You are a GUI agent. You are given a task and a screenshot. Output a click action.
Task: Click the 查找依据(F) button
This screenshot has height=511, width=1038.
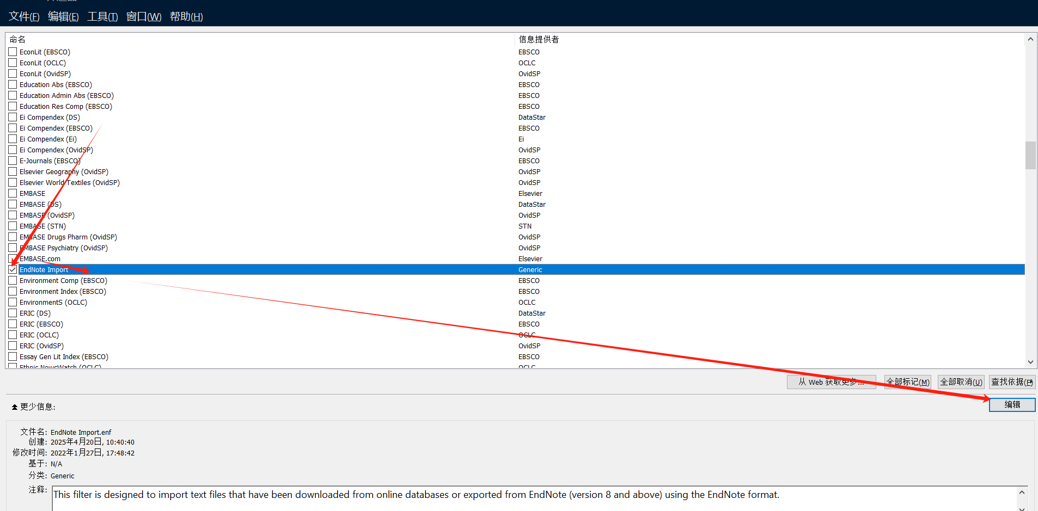click(1012, 382)
